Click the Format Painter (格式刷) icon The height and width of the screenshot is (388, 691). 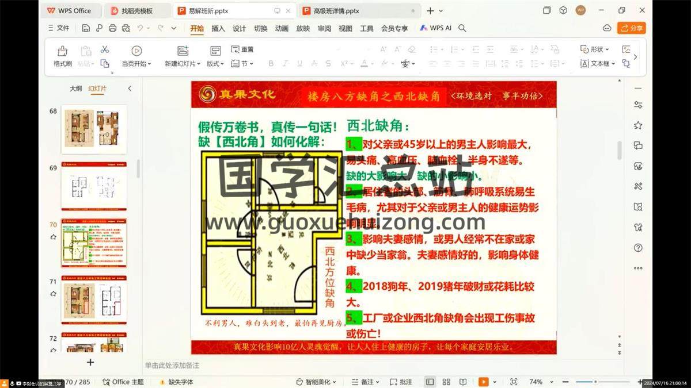pyautogui.click(x=62, y=51)
